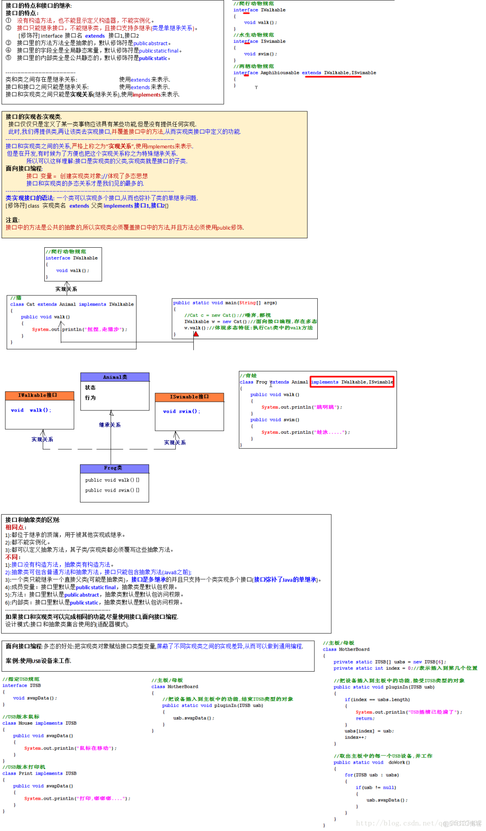The width and height of the screenshot is (486, 831).
Task: Click the heading '接口的实现者:实现类.'
Action: point(34,117)
